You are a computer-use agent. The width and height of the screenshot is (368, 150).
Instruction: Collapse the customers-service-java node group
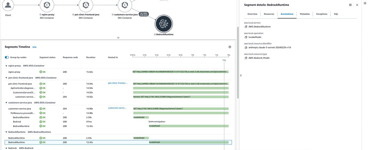(x=6, y=103)
